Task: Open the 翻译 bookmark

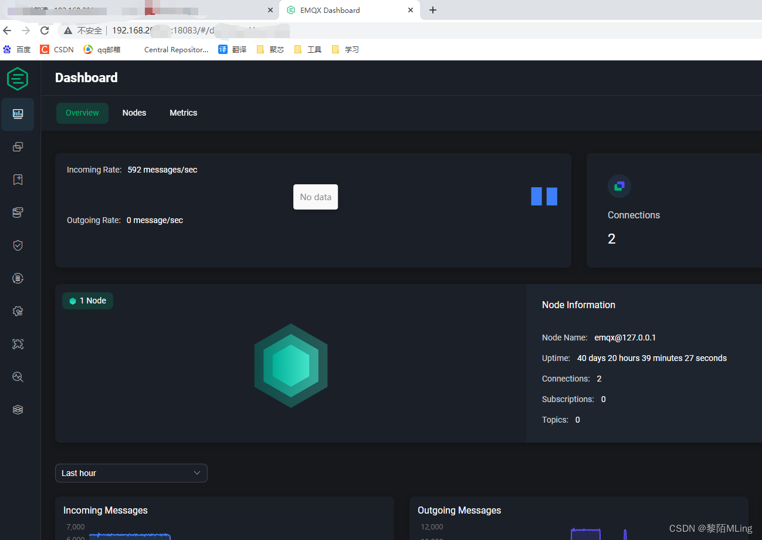Action: [x=232, y=49]
